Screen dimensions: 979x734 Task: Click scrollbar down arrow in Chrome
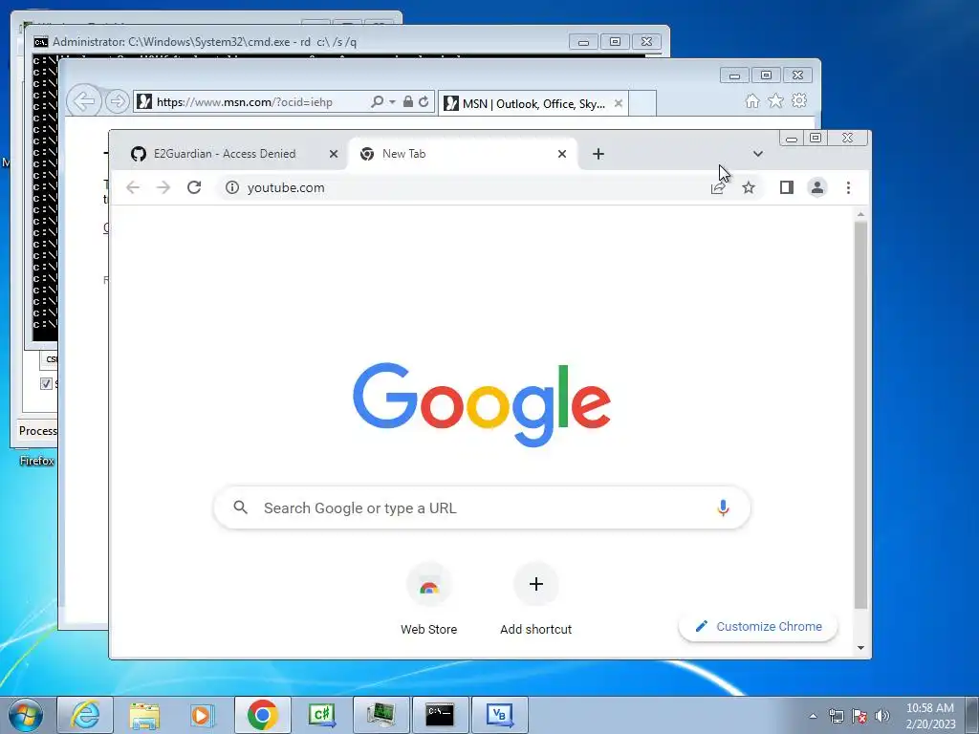click(x=861, y=648)
